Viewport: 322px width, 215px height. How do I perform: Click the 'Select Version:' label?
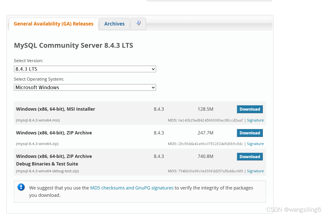29,61
